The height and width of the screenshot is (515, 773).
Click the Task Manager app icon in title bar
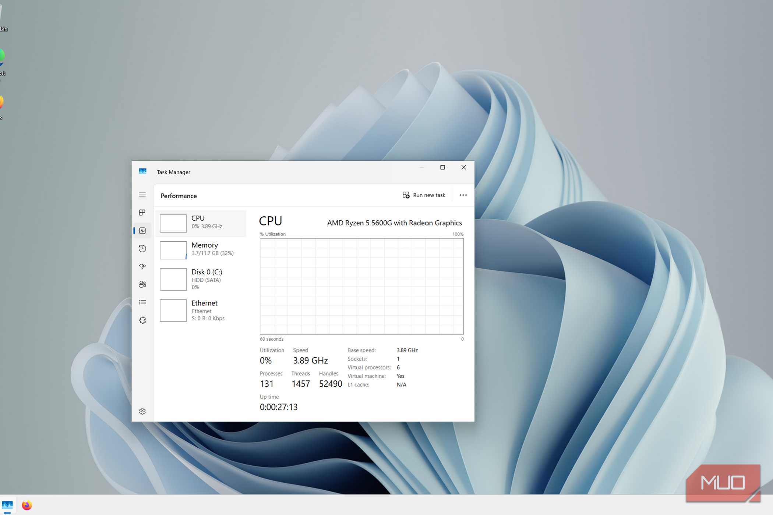(x=143, y=171)
